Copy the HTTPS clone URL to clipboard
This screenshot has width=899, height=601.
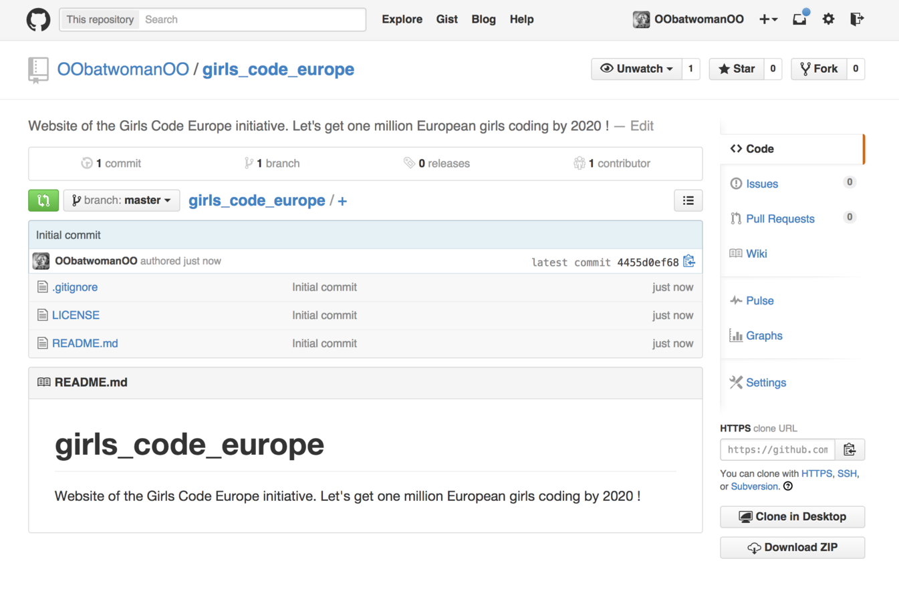pyautogui.click(x=850, y=449)
